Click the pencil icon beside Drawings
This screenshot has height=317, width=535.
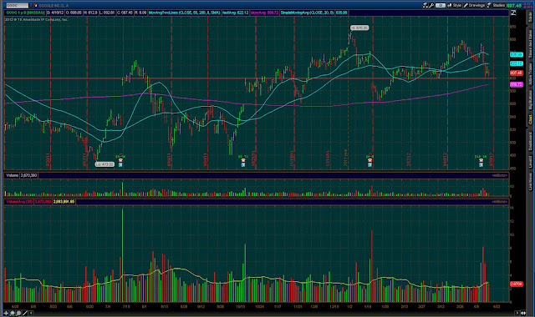466,5
